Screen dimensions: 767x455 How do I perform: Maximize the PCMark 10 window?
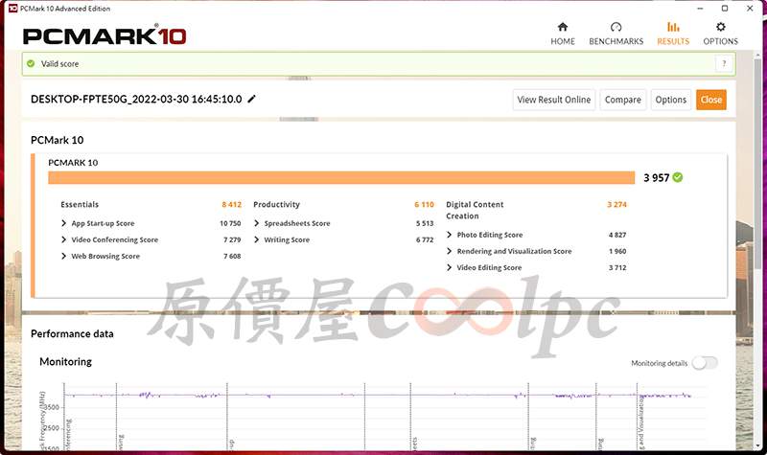click(x=725, y=9)
